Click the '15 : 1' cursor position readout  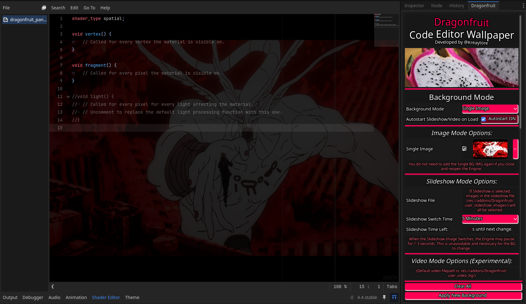(370, 287)
